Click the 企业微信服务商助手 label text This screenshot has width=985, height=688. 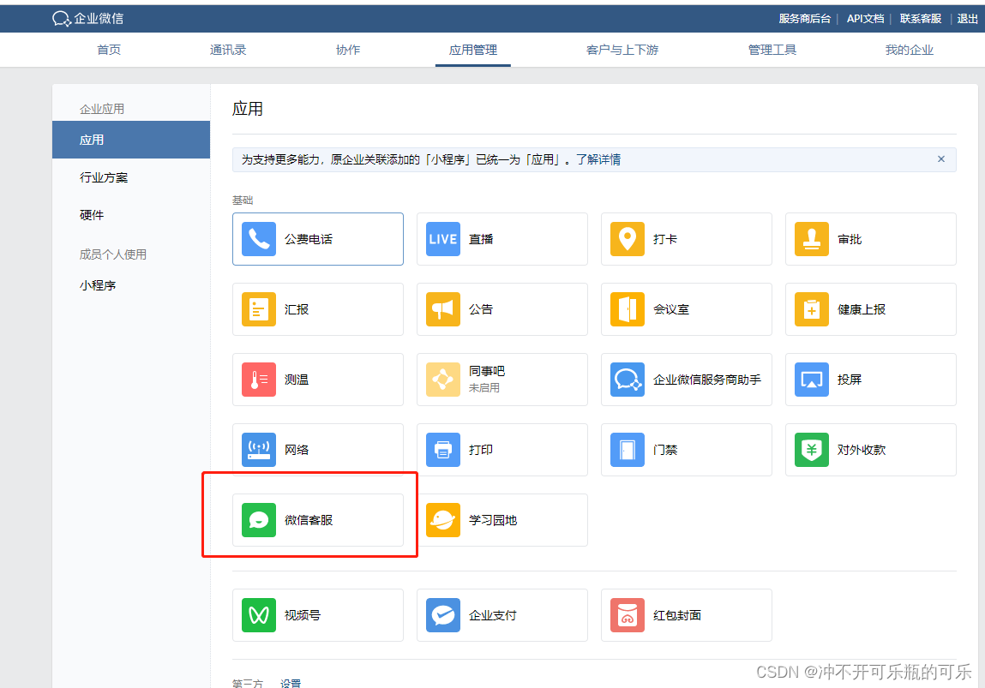pyautogui.click(x=707, y=380)
